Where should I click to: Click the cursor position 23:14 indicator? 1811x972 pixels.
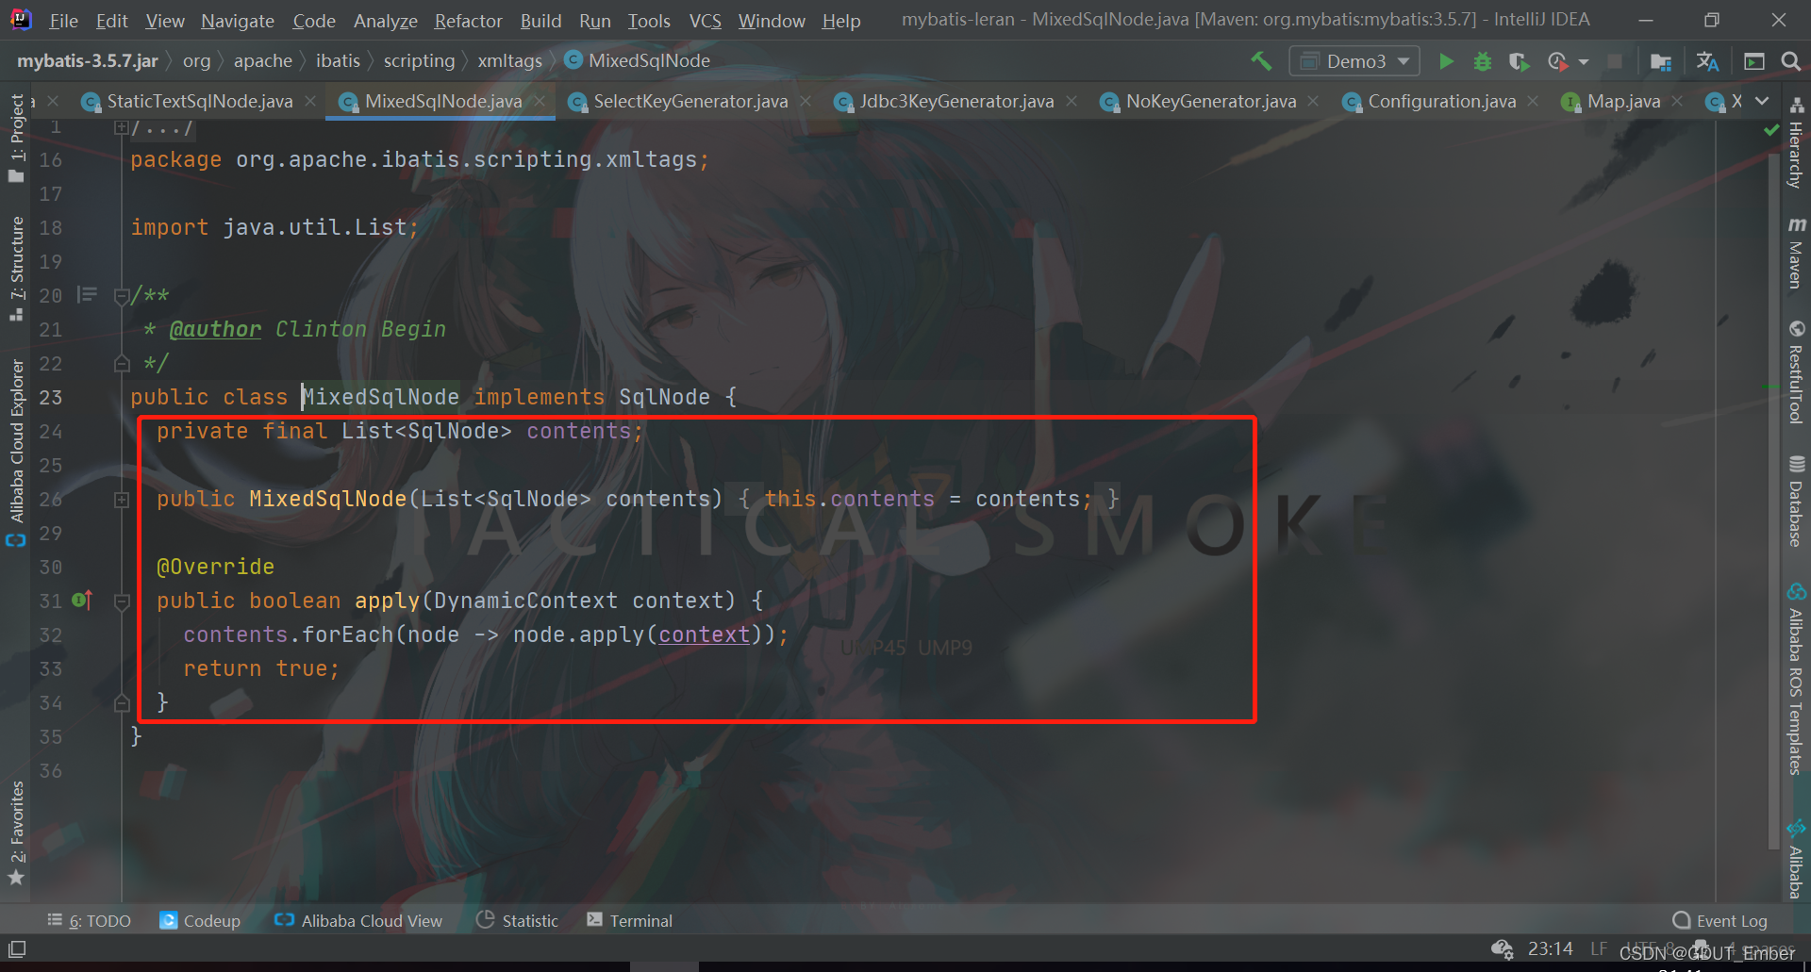[1551, 948]
